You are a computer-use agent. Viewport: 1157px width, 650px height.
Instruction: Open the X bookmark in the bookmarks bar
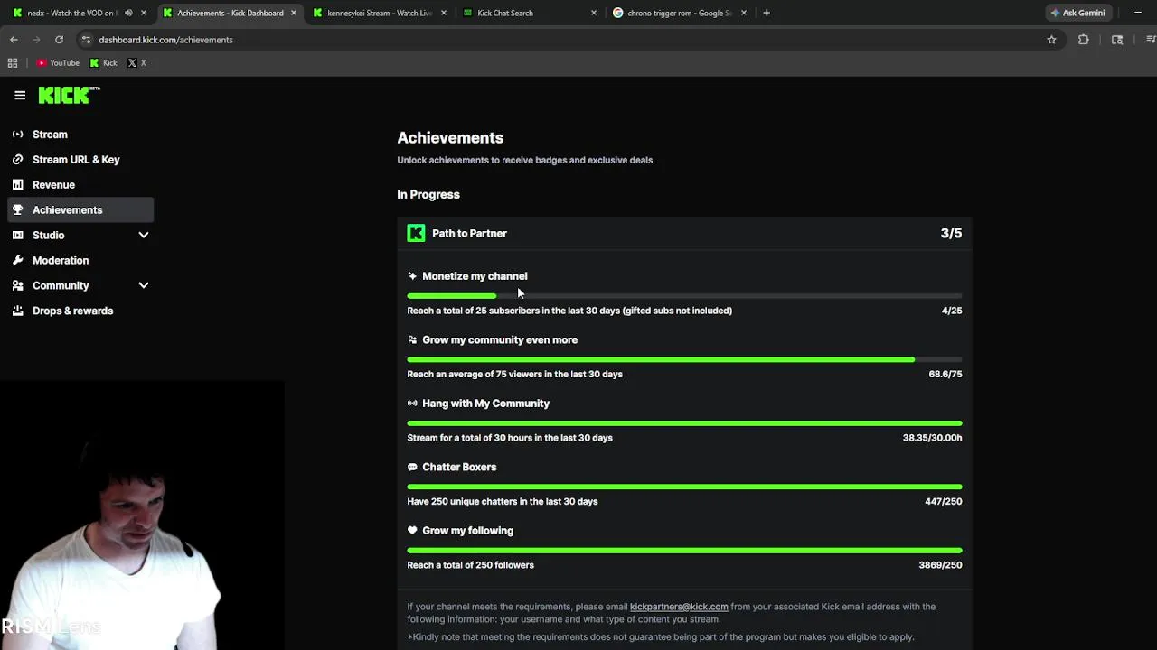(x=136, y=63)
